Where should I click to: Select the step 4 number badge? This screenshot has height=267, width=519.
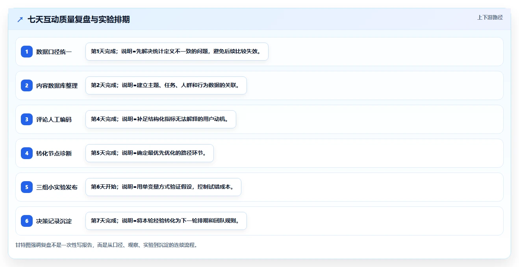pos(27,153)
